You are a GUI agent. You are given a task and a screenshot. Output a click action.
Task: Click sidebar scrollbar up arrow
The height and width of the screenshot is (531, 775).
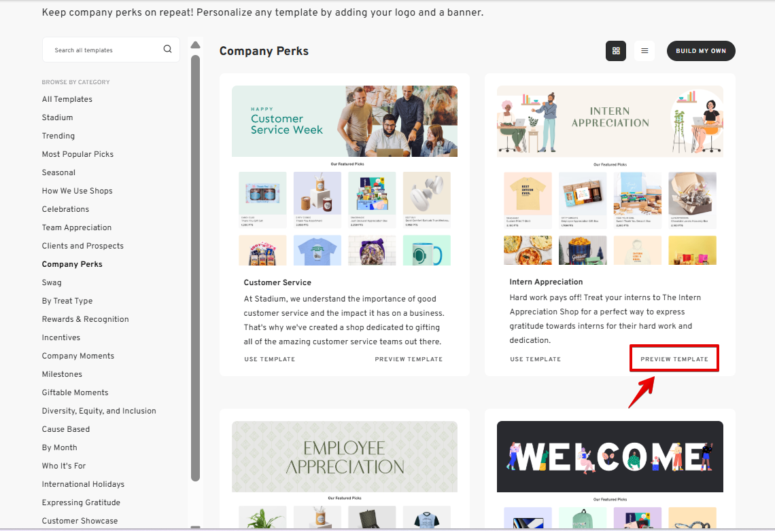196,45
